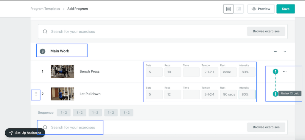Open the Main Work section options menu

pyautogui.click(x=276, y=51)
